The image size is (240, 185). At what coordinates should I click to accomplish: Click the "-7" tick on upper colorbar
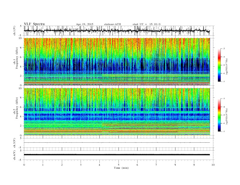tap(224, 82)
